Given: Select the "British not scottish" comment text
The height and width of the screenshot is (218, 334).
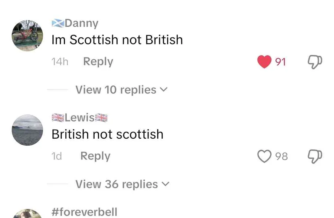Looking at the screenshot, I should click(107, 134).
